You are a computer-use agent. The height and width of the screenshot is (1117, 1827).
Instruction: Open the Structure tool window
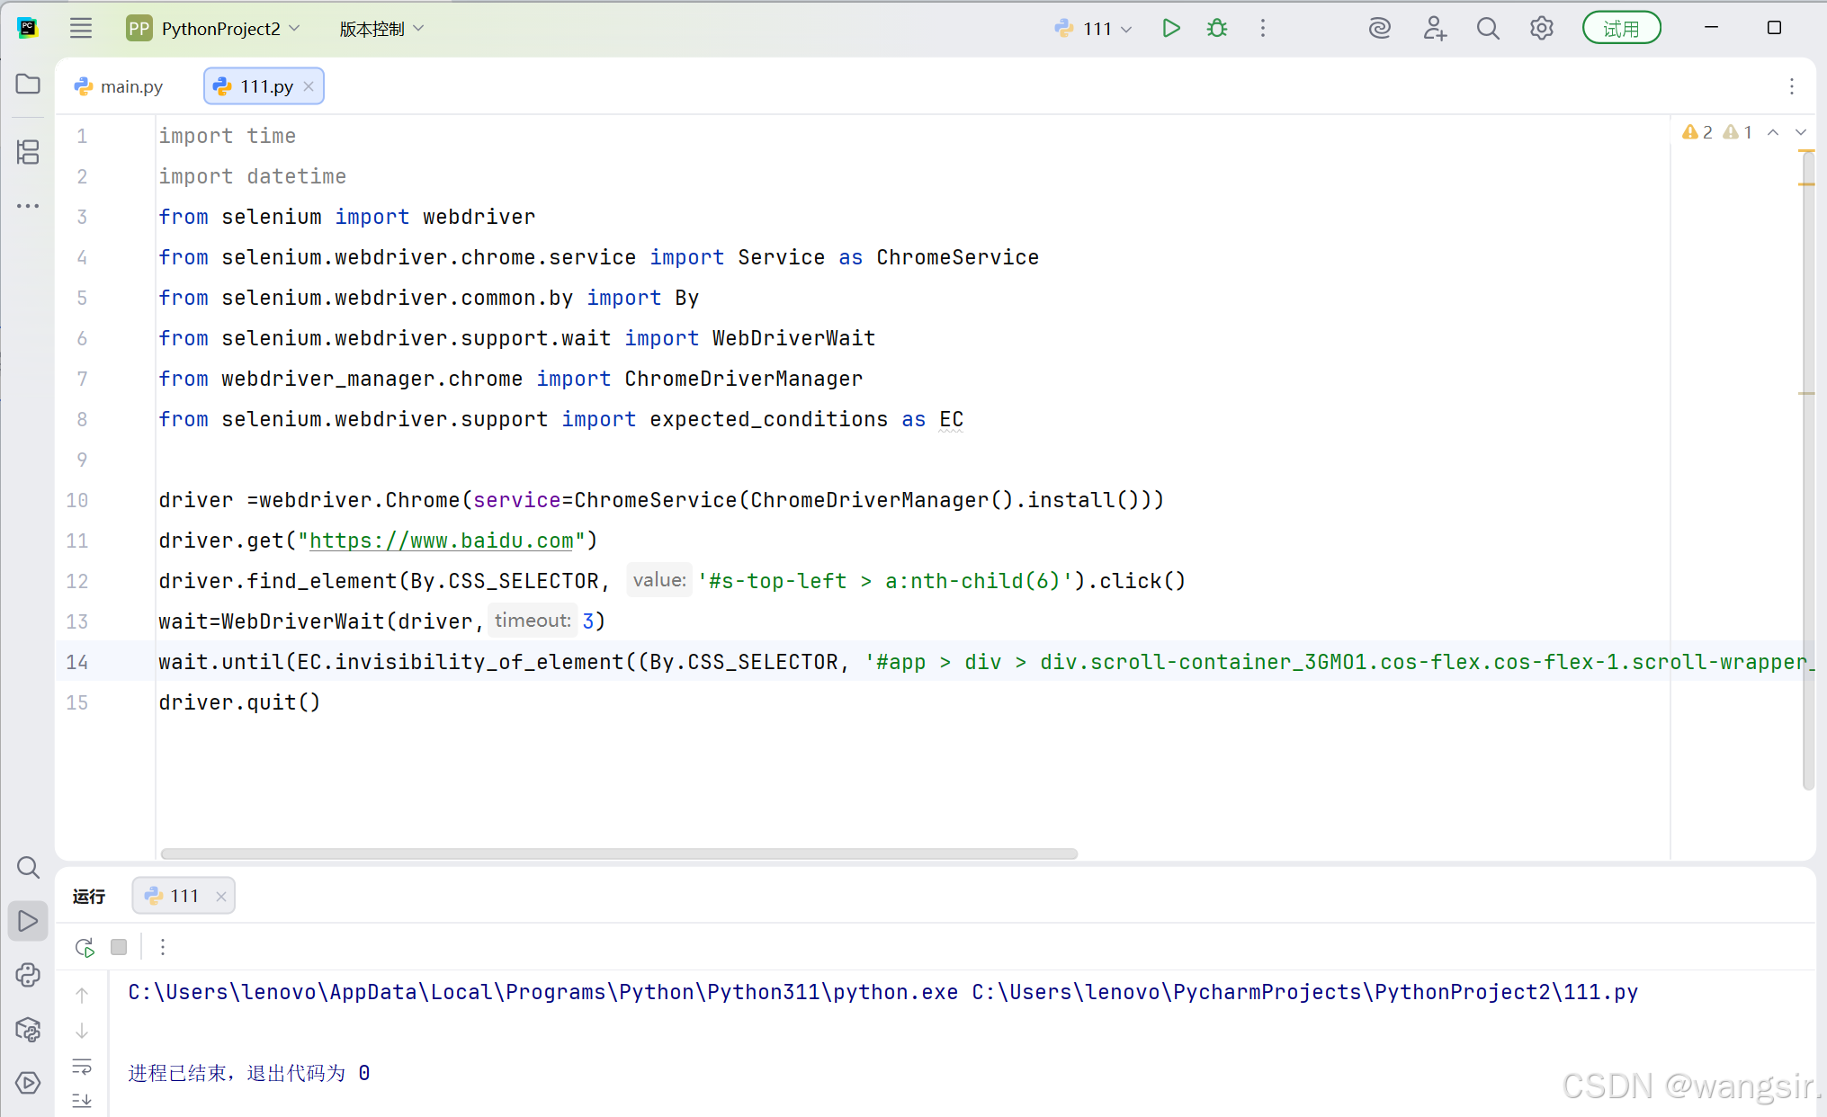(28, 152)
